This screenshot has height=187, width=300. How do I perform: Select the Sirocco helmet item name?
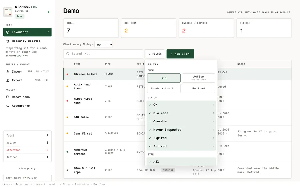point(85,74)
